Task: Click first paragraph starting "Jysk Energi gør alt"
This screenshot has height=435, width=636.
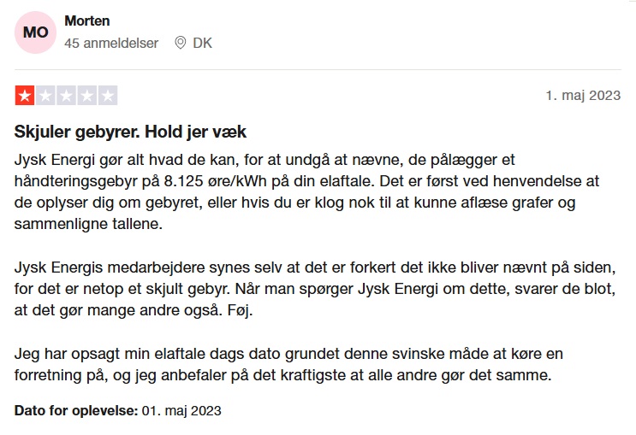Action: pos(306,191)
